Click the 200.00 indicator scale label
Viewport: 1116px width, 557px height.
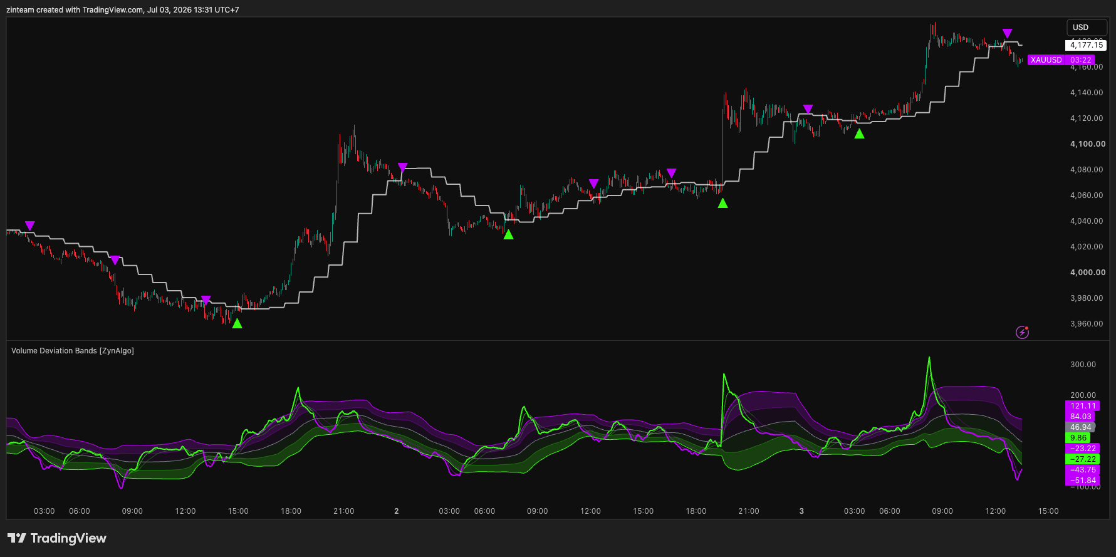pos(1083,395)
